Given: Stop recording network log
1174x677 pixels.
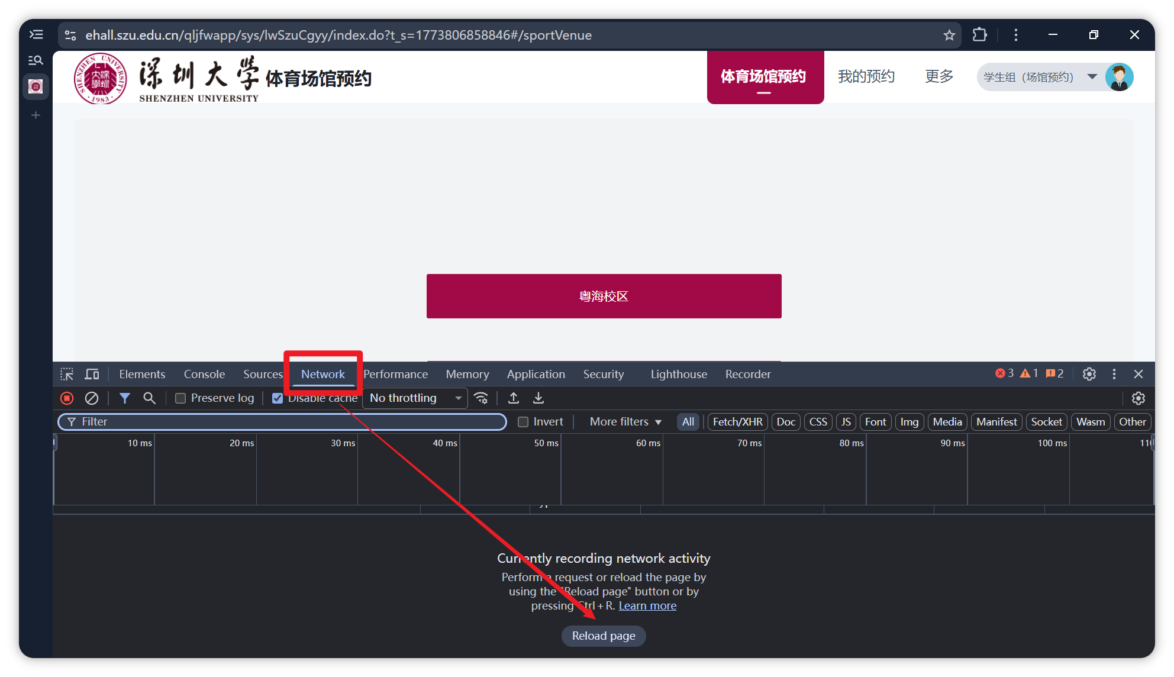Looking at the screenshot, I should [67, 398].
